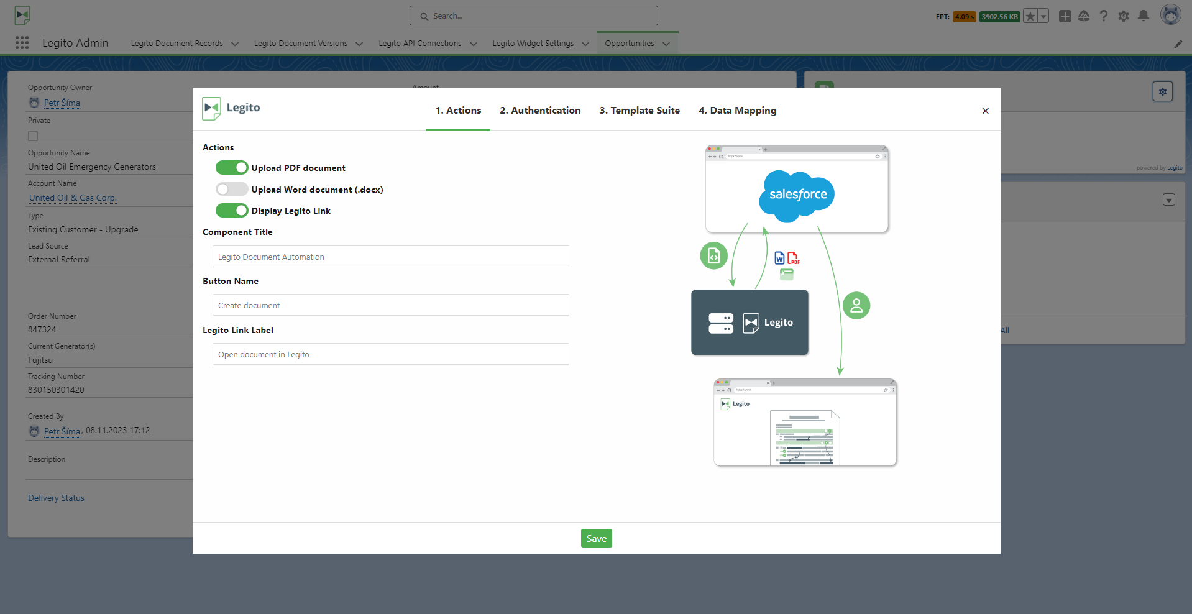1192x614 pixels.
Task: Click the Button Name input field
Action: (x=391, y=305)
